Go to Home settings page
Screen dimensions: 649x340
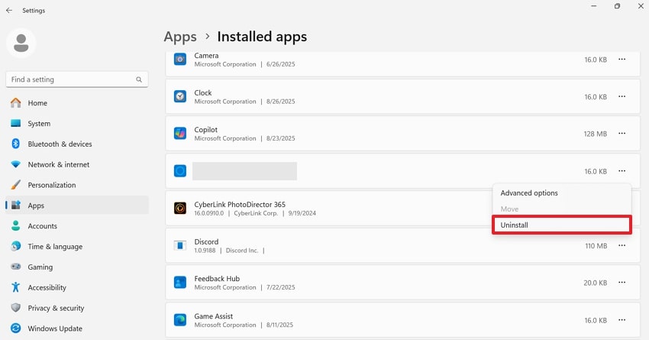tap(37, 102)
